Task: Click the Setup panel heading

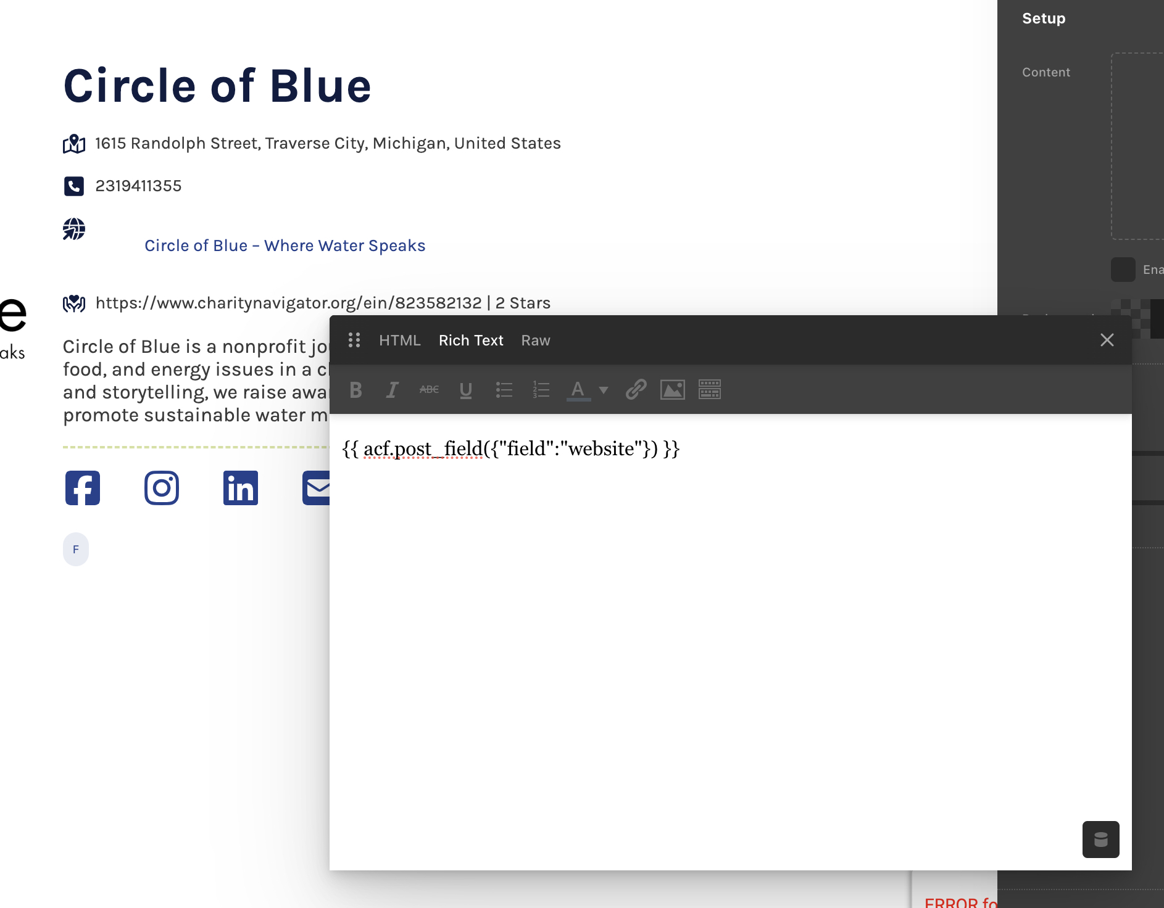Action: click(1044, 19)
